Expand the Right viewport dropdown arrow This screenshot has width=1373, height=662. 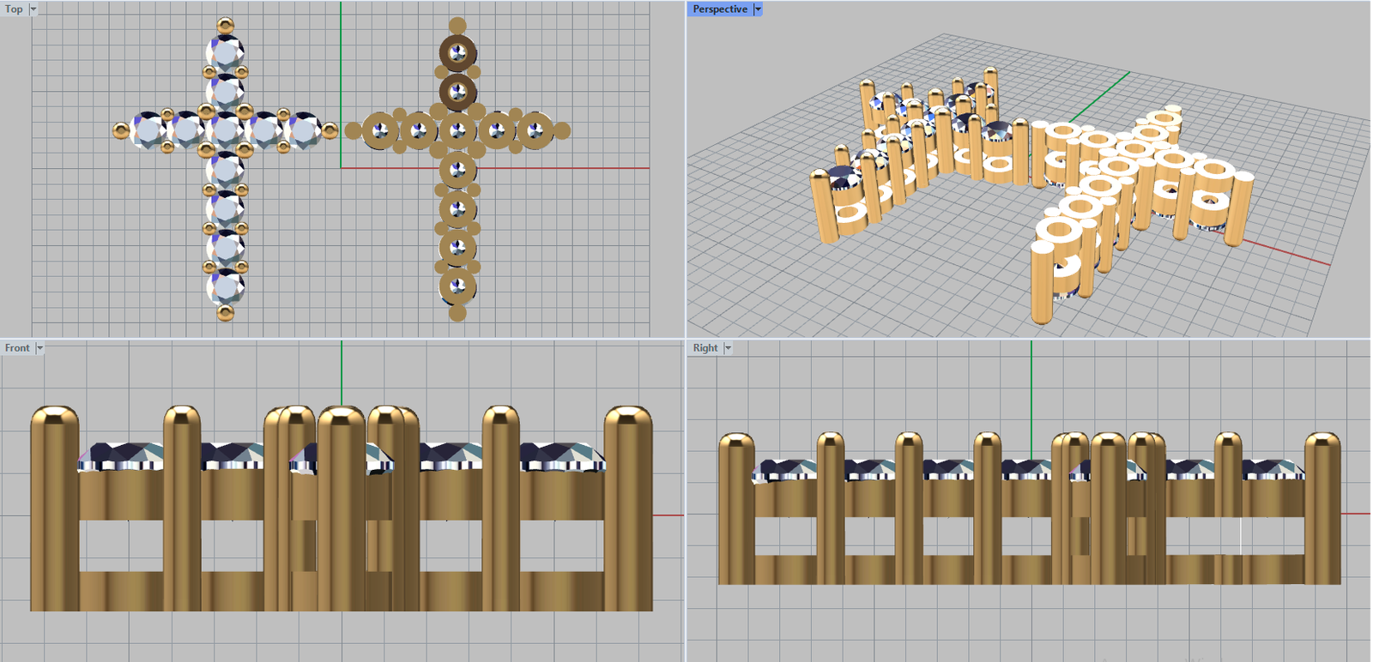(728, 348)
